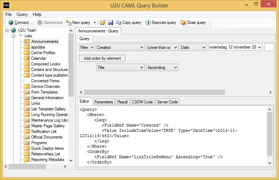279x180 pixels.
Task: Click the tree panel scroll down arrow
Action: (71, 161)
